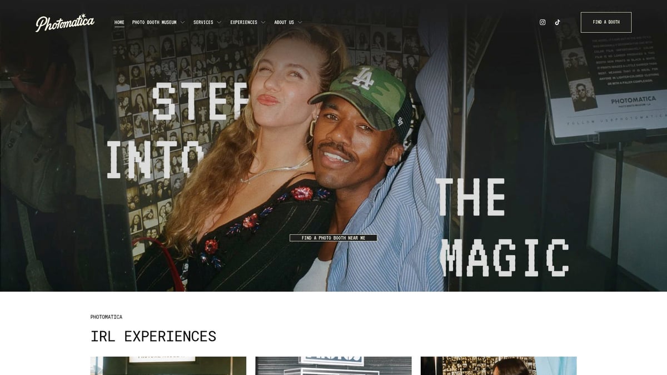Click the IRL EXPERIENCES heading
This screenshot has height=375, width=667.
[153, 336]
